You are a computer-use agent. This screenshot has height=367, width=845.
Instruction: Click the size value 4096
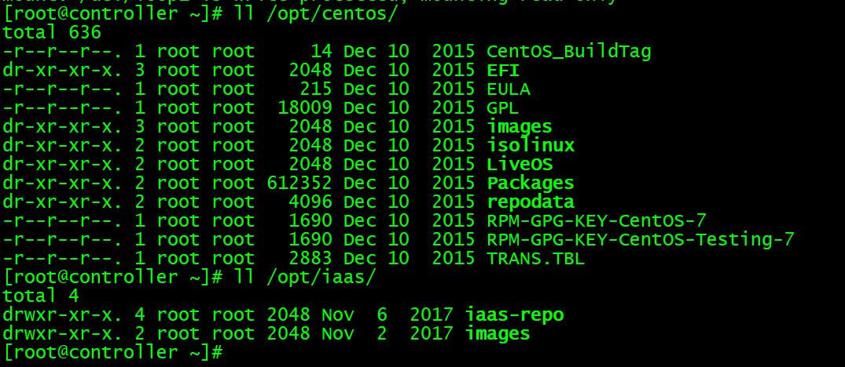pos(310,202)
